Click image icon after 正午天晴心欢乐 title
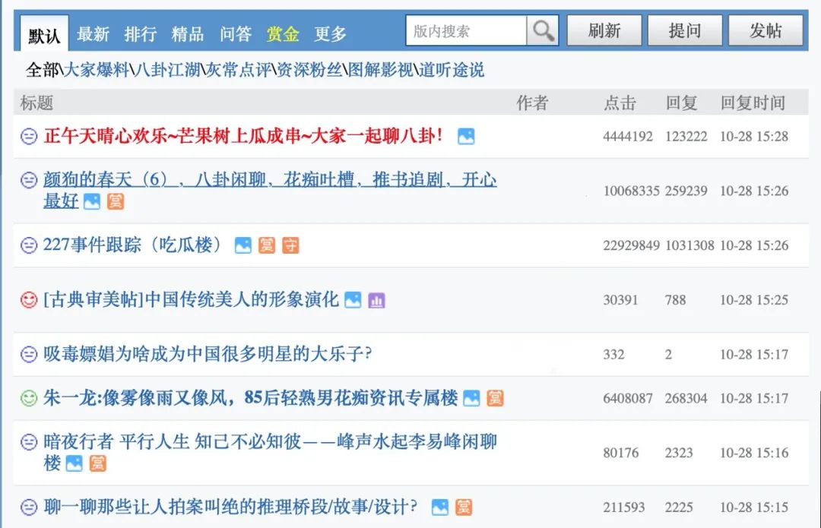Screen dimensions: 821x528 [x=466, y=137]
